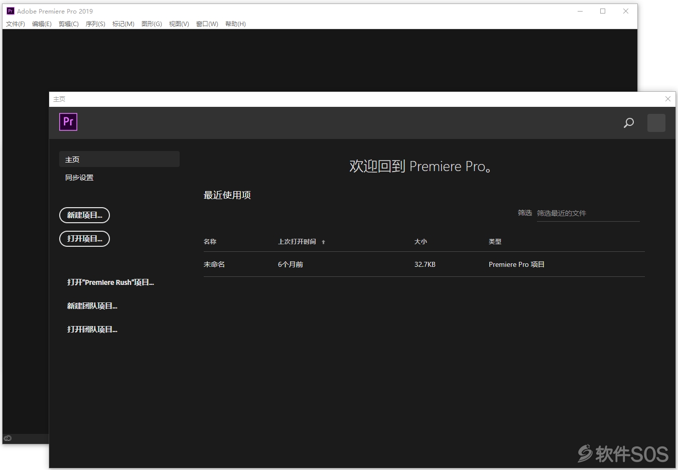Open the 标记(M) menu
This screenshot has width=678, height=470.
pos(123,24)
